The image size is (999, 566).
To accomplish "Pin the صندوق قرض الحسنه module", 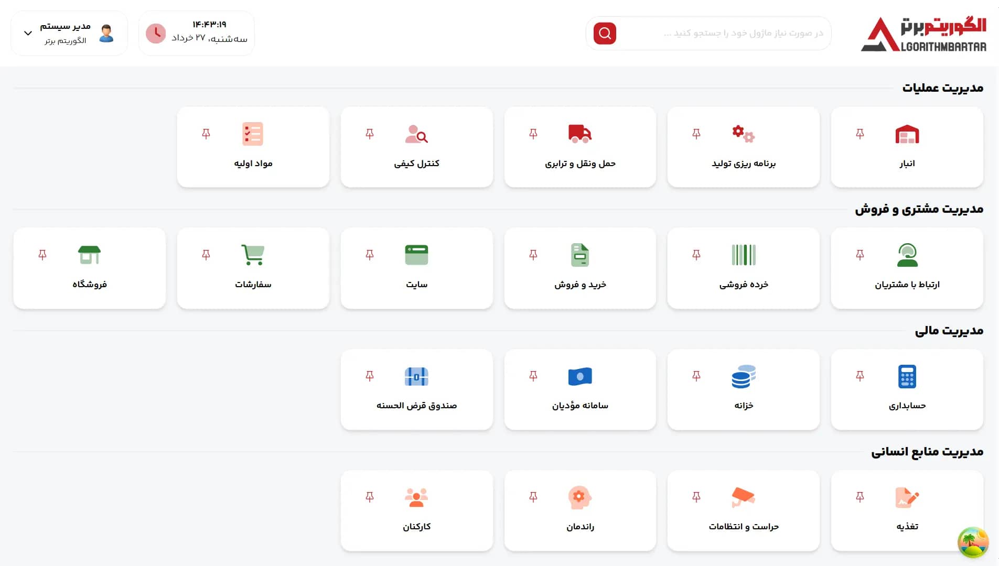I will [369, 376].
